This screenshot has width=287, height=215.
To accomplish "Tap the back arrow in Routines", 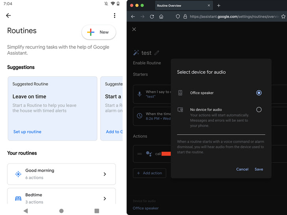I will 8,16.
